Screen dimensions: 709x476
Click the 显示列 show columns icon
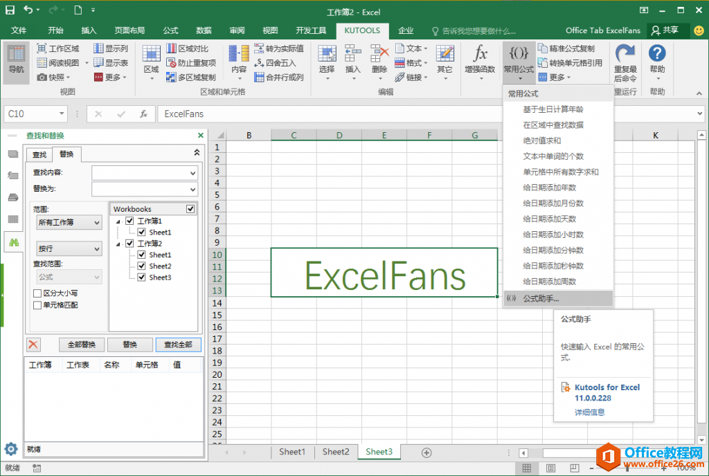point(98,48)
